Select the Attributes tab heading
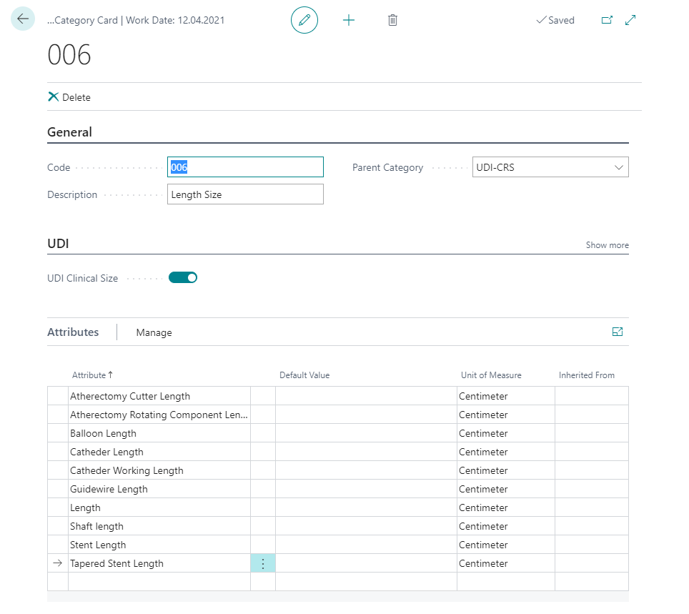 tap(73, 332)
